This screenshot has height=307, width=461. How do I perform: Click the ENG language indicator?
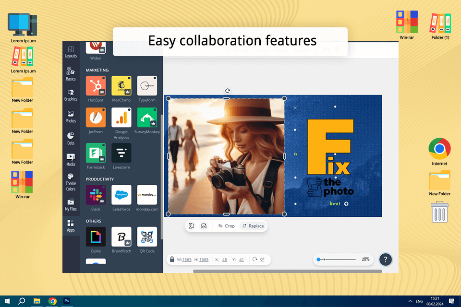point(419,301)
